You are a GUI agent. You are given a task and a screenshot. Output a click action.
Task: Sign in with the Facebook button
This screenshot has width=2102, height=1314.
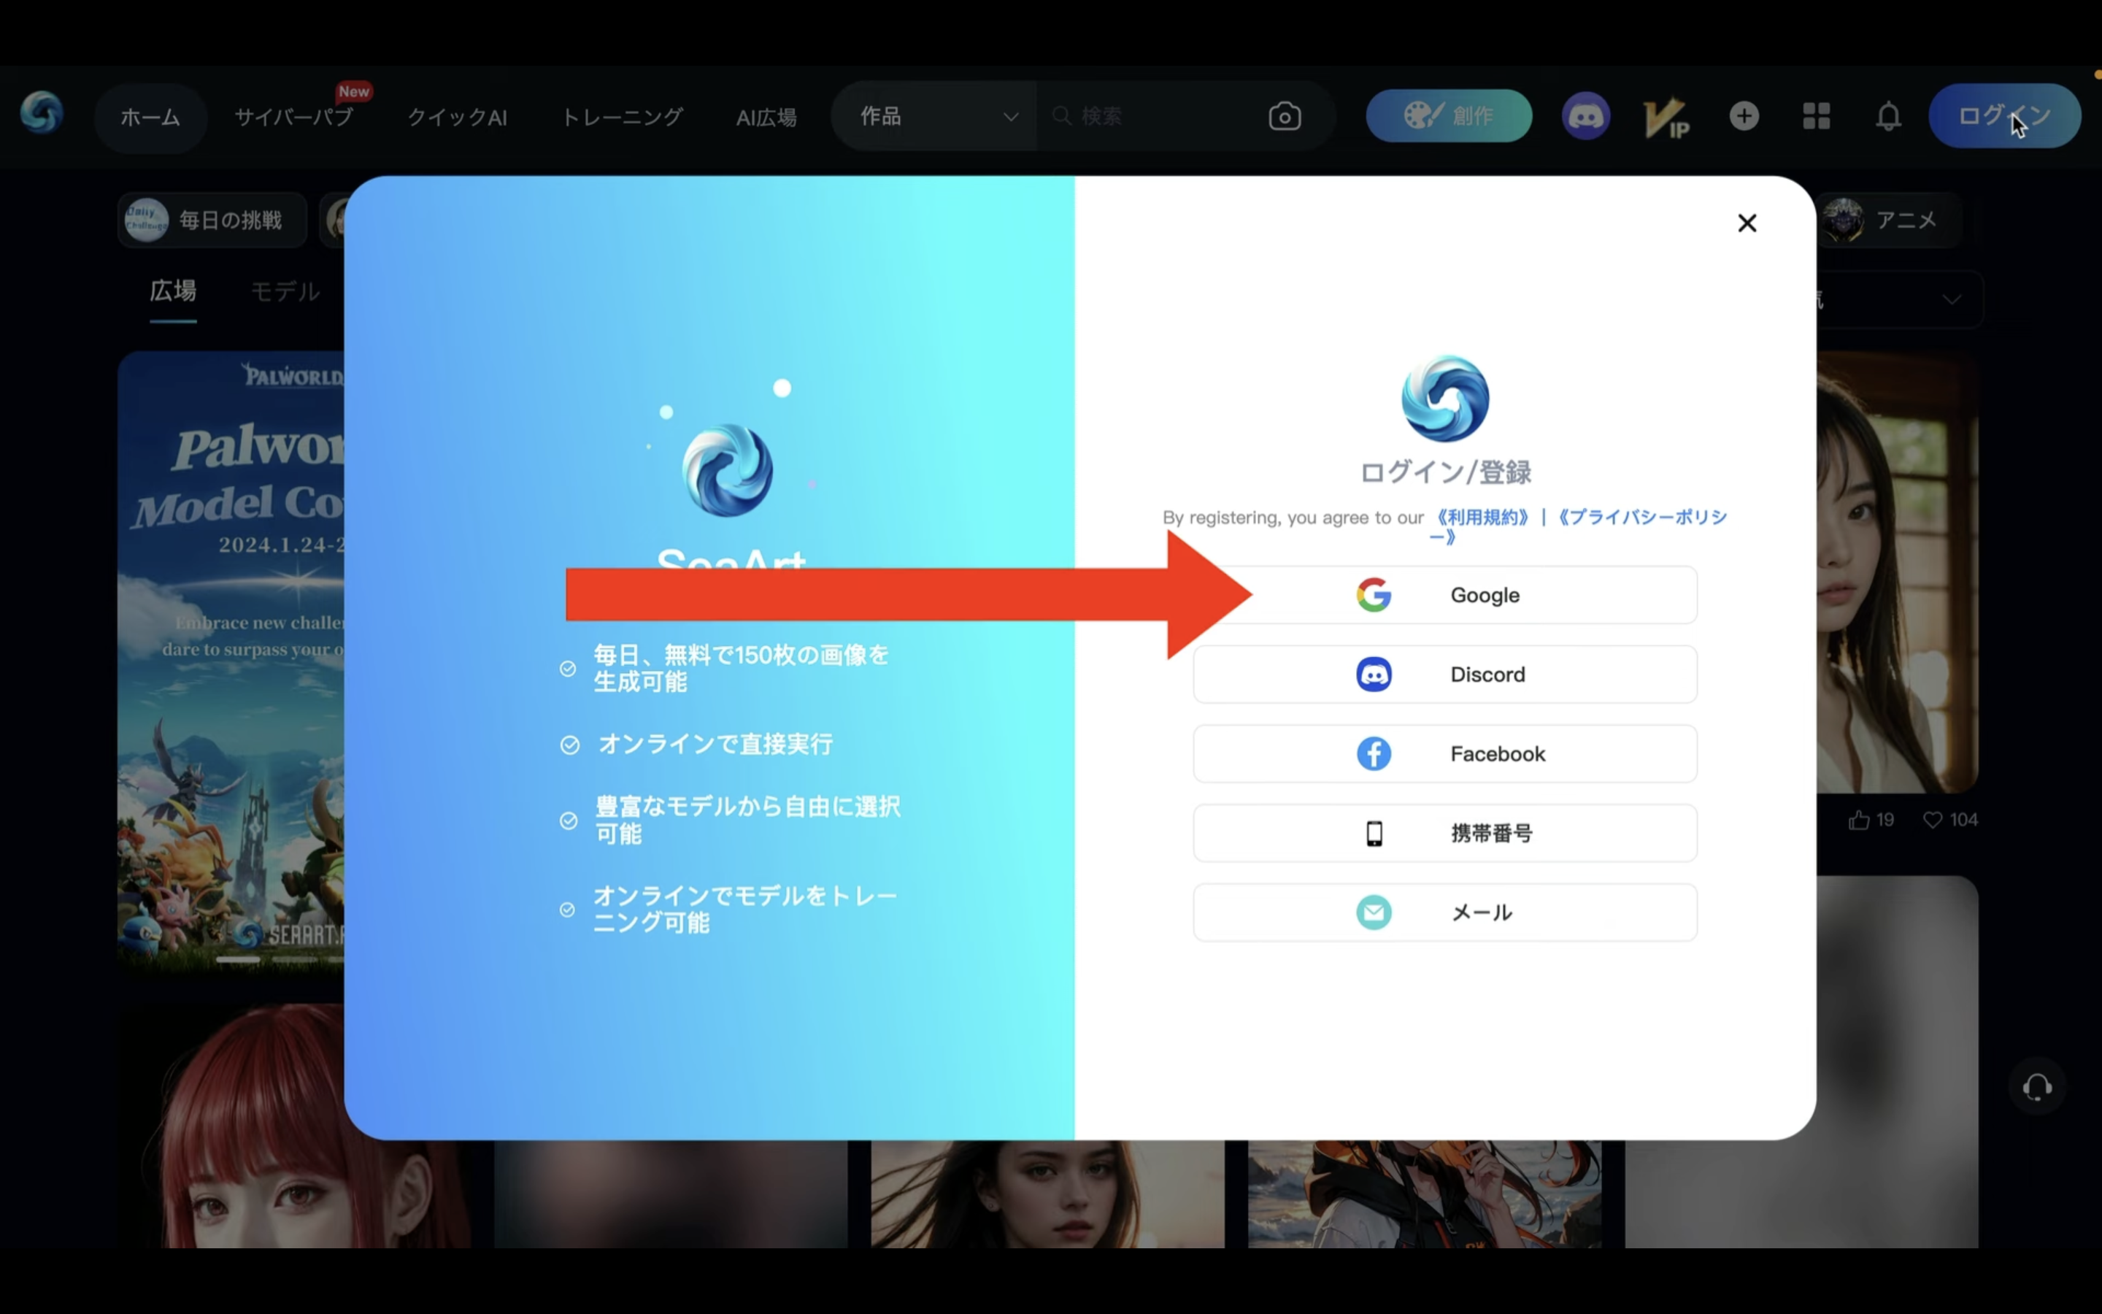click(x=1445, y=753)
